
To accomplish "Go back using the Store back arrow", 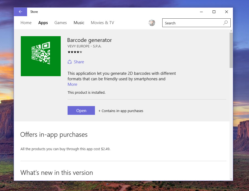I will (x=21, y=12).
